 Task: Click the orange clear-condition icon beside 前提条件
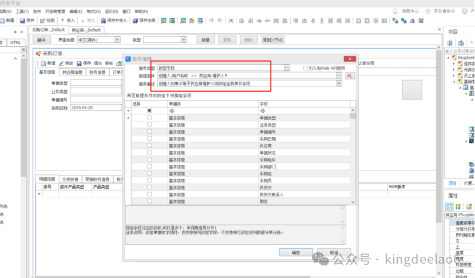pyautogui.click(x=350, y=76)
